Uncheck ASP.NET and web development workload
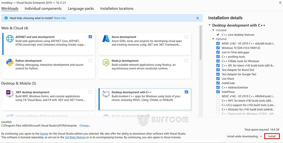This screenshot has width=283, height=143. pos(90,37)
